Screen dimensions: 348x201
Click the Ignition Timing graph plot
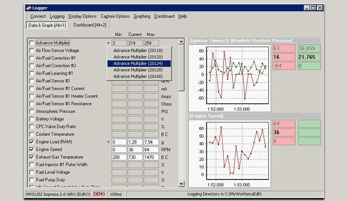tap(237, 75)
